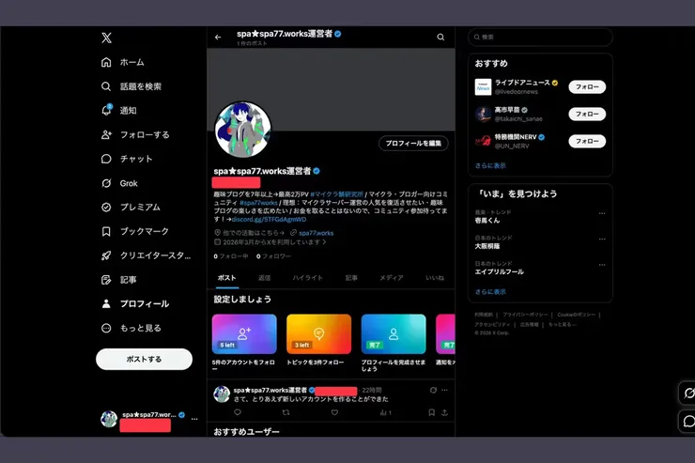Screen dimensions: 695x463
Task: Open the floating Grok button at right edge
Action: pyautogui.click(x=688, y=393)
